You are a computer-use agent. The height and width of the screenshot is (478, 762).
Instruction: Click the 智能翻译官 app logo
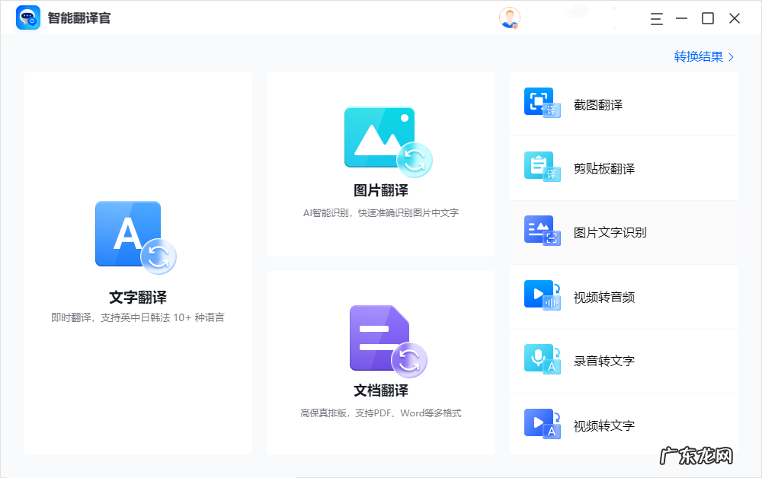(28, 18)
